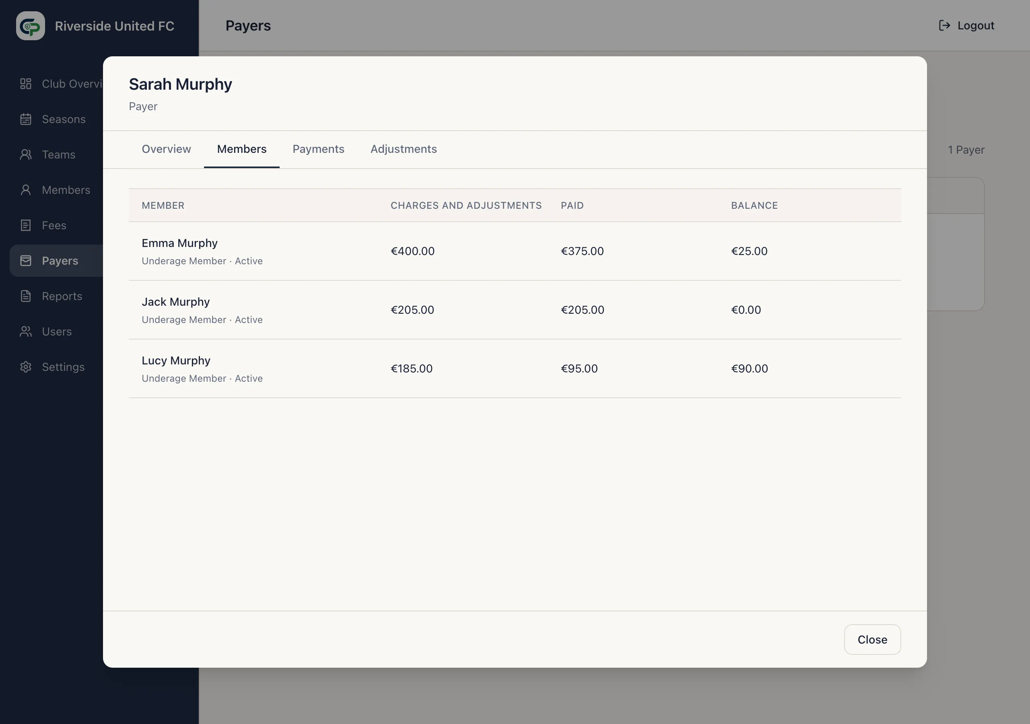Image resolution: width=1030 pixels, height=724 pixels.
Task: Select the Seasons calendar icon
Action: click(x=26, y=119)
